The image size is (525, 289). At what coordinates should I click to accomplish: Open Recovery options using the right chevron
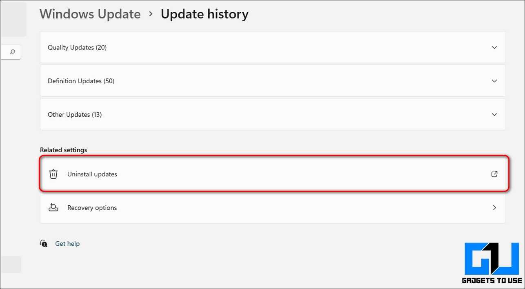click(494, 208)
